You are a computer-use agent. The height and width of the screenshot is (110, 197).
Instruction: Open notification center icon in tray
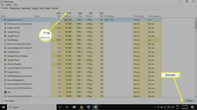(192, 107)
